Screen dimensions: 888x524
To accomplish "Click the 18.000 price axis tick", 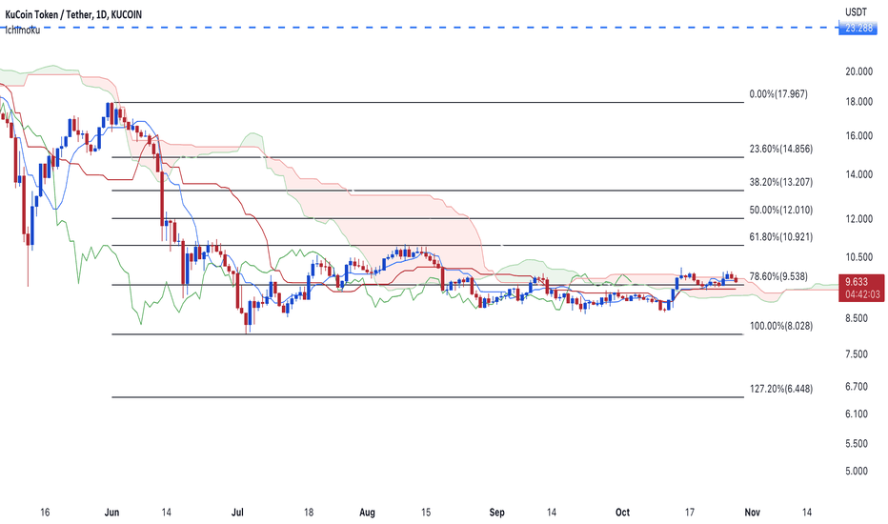I will pos(858,102).
